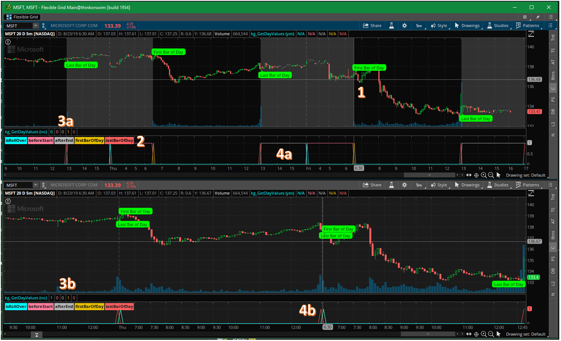Zoom out using the lower chart magnifier

[x=491, y=334]
